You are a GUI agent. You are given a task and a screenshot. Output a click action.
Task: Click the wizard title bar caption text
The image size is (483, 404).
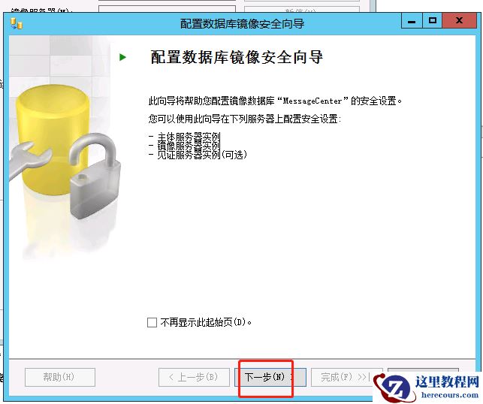tap(242, 24)
